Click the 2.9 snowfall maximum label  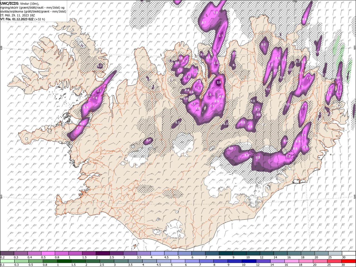(219, 82)
